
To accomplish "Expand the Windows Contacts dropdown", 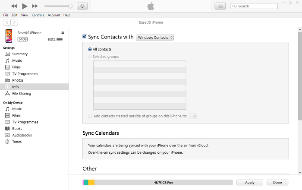I will 155,38.
